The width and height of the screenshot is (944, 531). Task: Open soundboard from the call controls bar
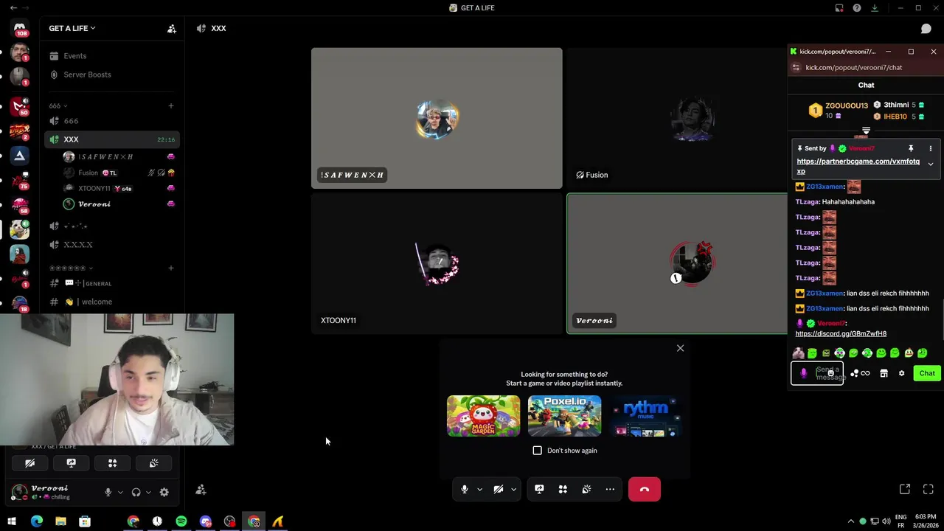coord(586,489)
